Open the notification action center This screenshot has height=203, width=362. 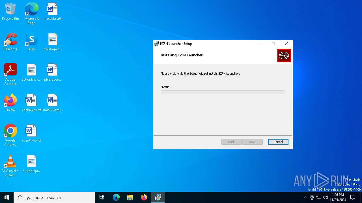pyautogui.click(x=353, y=197)
